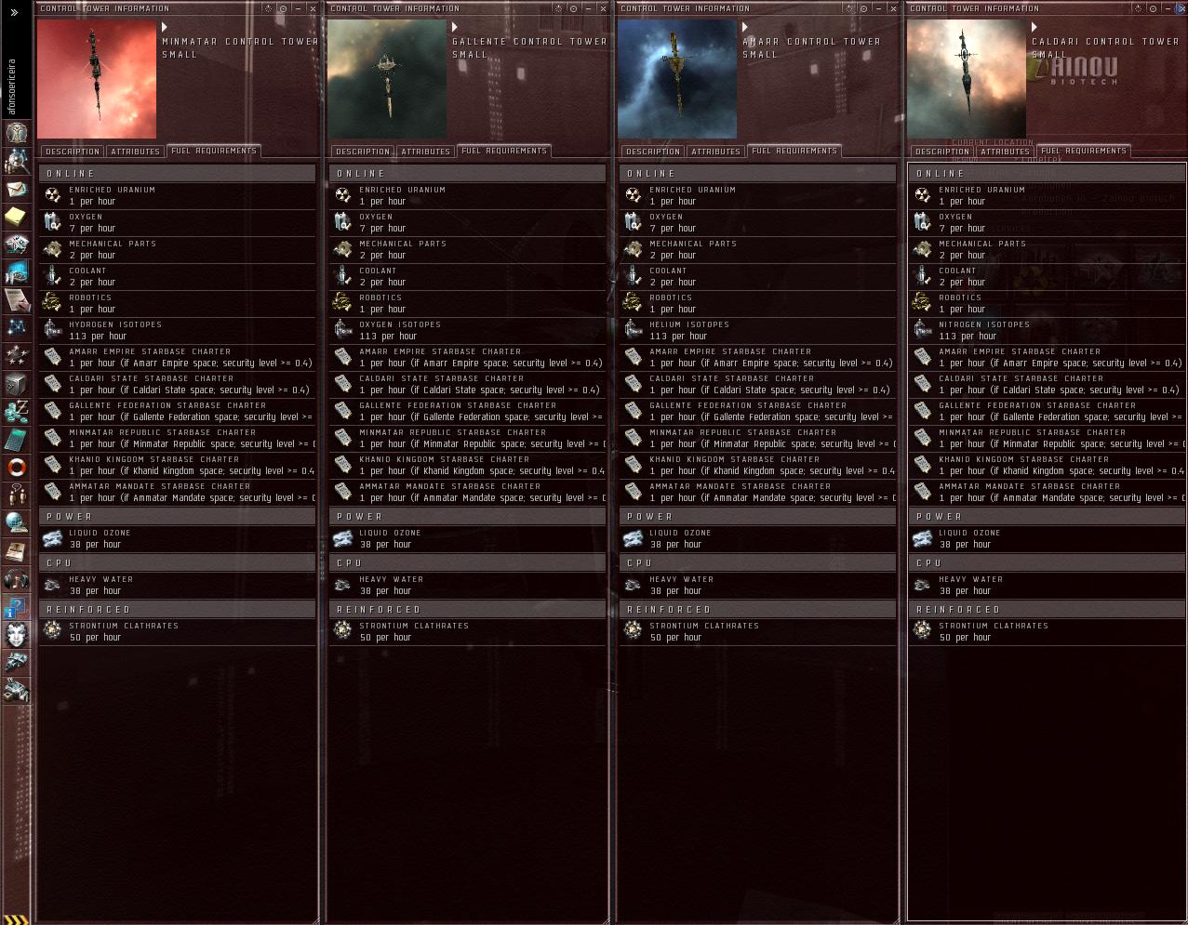Viewport: 1188px width, 925px height.
Task: Open Attributes tab in Gallente tower window
Action: [425, 152]
